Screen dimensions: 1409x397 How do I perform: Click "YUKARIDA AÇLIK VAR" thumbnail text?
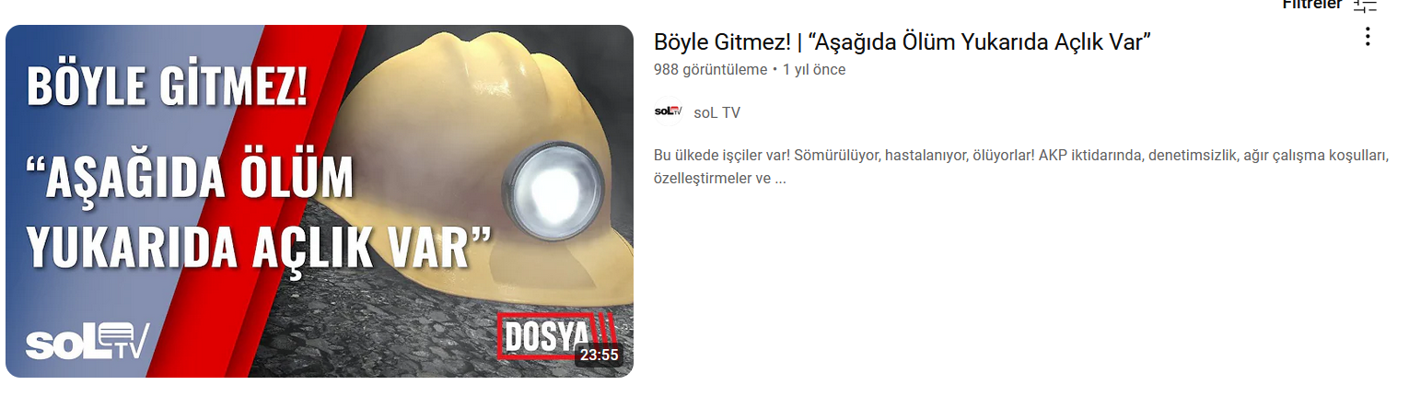coord(258,245)
